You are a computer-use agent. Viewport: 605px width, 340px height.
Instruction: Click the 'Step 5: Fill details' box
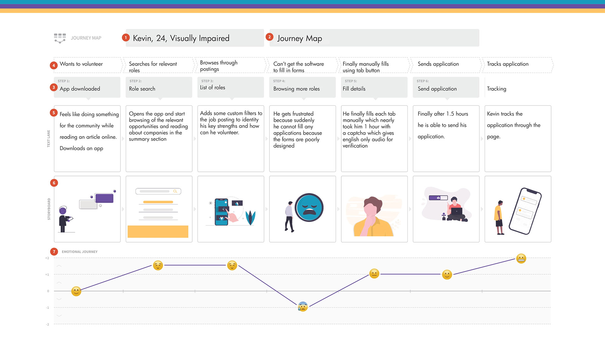[374, 87]
